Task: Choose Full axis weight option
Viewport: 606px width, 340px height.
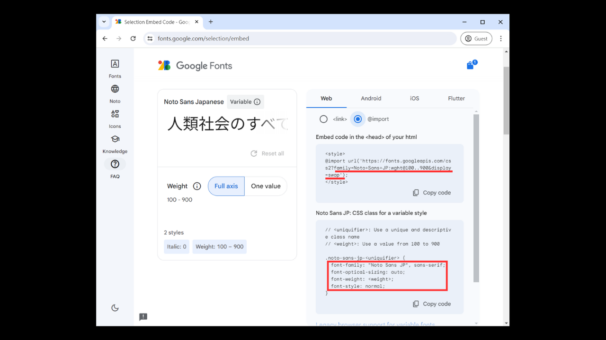Action: click(226, 186)
